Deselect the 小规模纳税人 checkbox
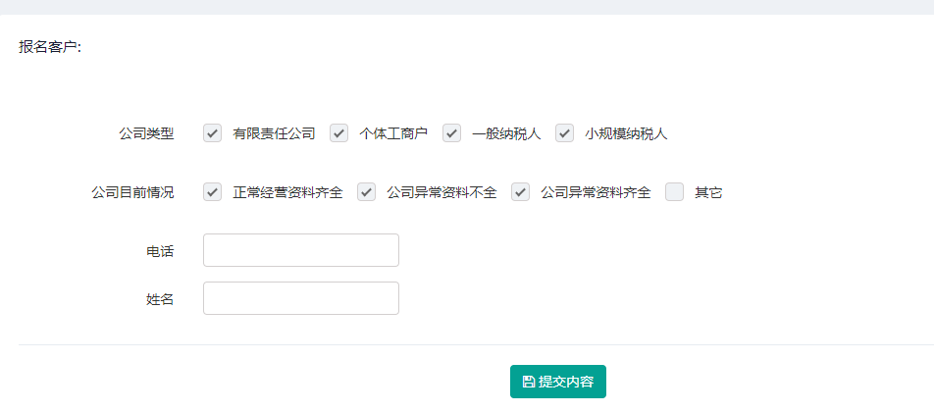The image size is (934, 412). [565, 133]
